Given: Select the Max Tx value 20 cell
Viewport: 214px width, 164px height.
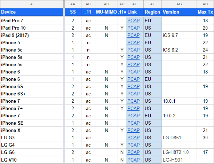Looking at the screenshot, I should (205, 28).
